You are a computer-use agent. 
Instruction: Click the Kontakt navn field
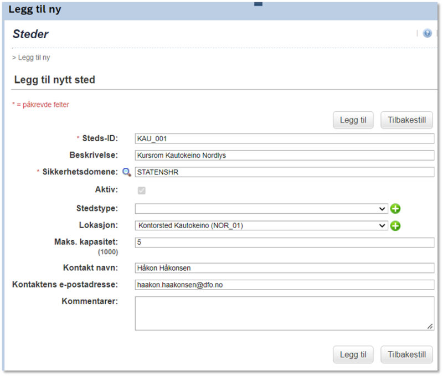click(x=285, y=268)
